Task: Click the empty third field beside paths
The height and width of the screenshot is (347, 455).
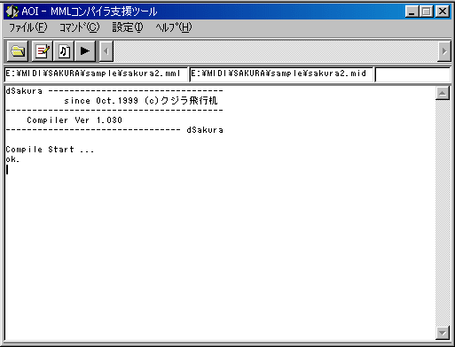Action: (412, 74)
